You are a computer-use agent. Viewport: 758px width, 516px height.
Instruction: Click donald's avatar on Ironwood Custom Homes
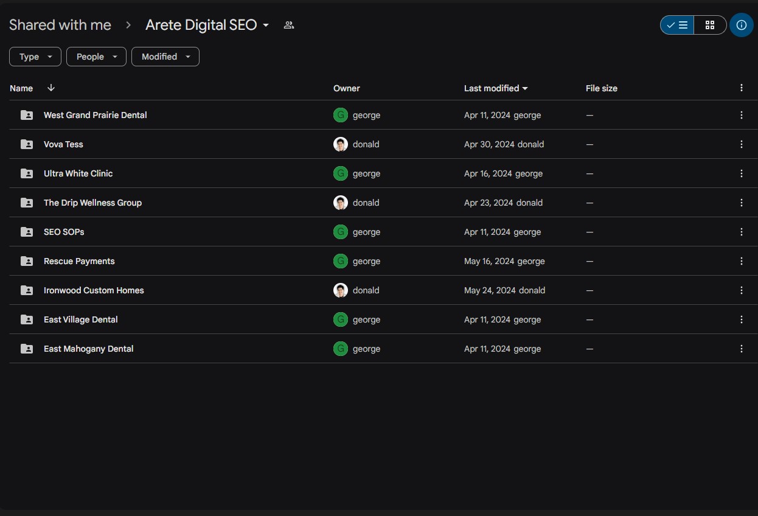(341, 290)
